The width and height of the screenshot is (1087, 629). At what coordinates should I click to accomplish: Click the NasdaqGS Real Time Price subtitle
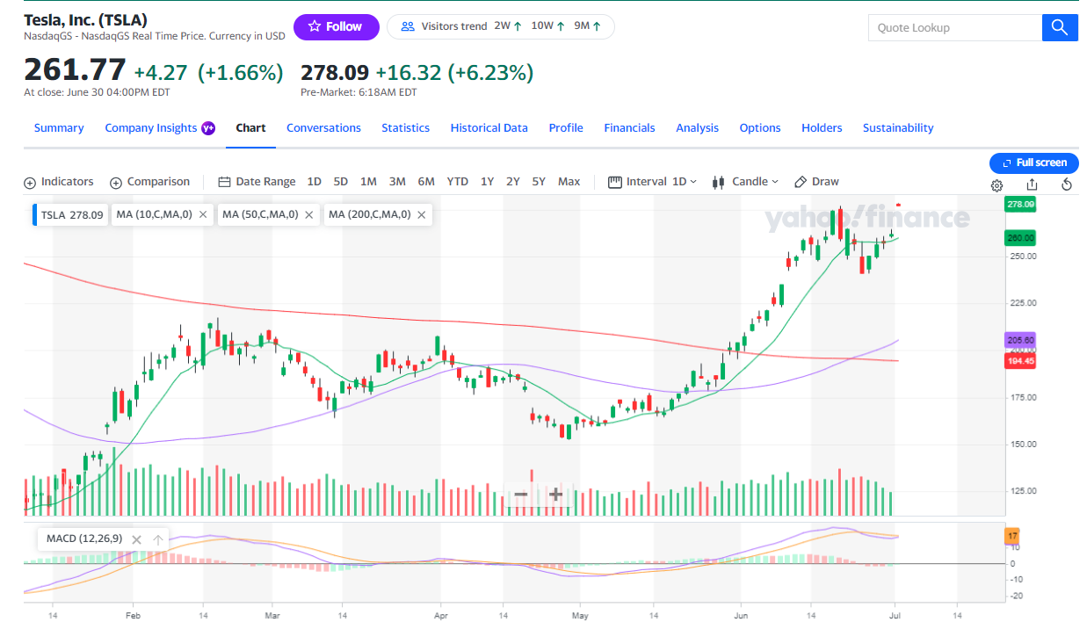point(155,36)
